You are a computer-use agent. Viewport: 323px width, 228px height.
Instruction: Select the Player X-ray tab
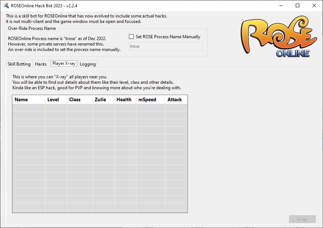tap(64, 63)
